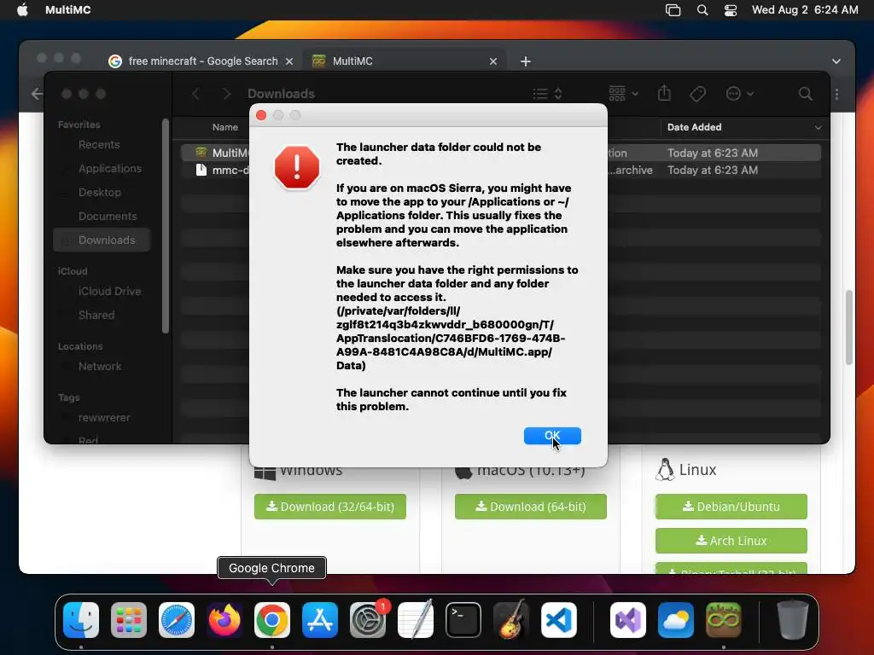The image size is (874, 655).
Task: Click Arch Linux download button
Action: 731,540
